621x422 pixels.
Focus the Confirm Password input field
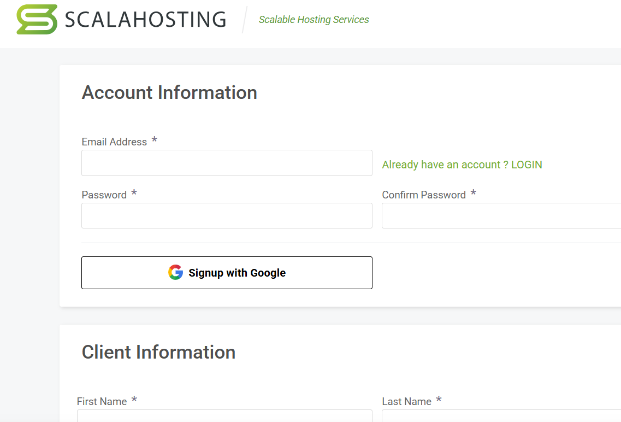pos(501,215)
